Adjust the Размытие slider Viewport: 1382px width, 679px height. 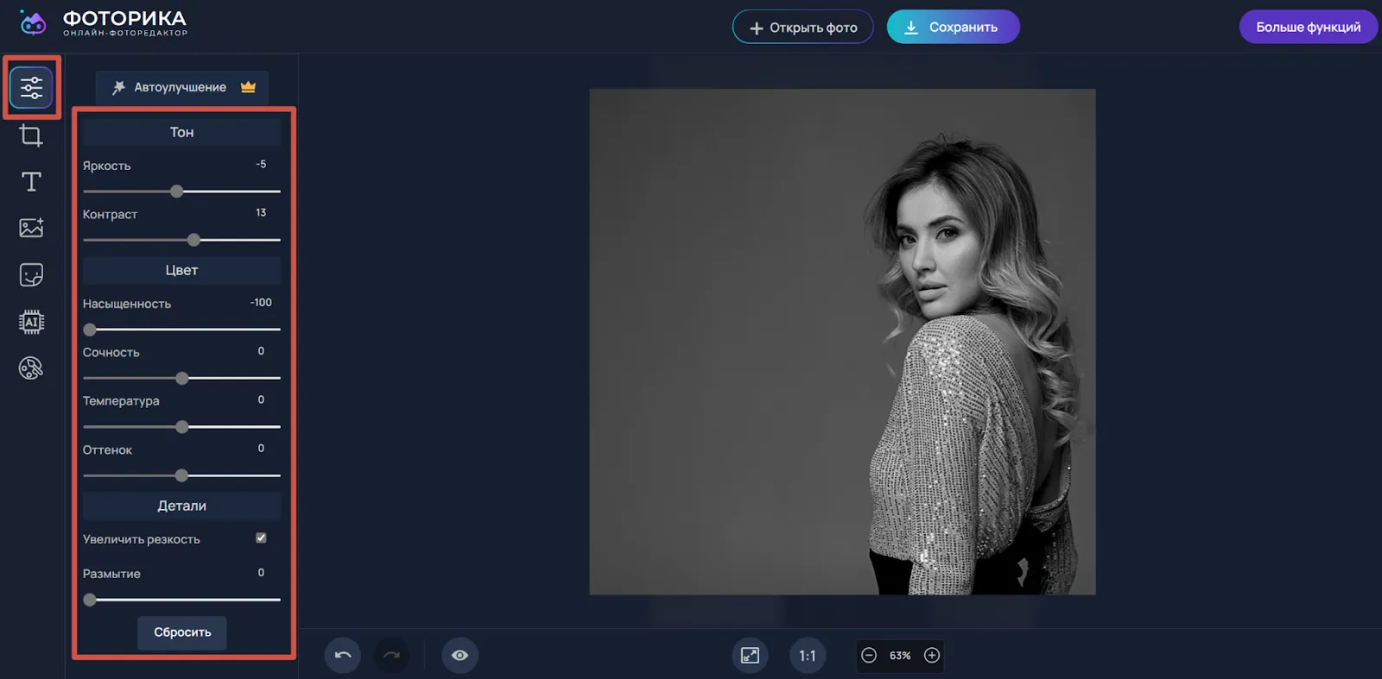coord(181,599)
